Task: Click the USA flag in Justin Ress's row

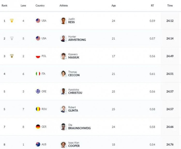Action: click(38, 21)
